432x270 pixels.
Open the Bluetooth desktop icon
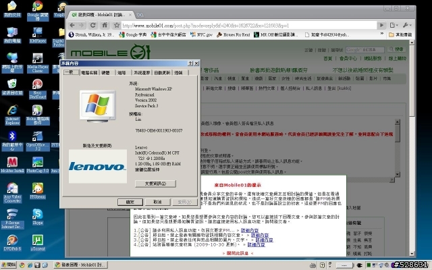(12, 141)
